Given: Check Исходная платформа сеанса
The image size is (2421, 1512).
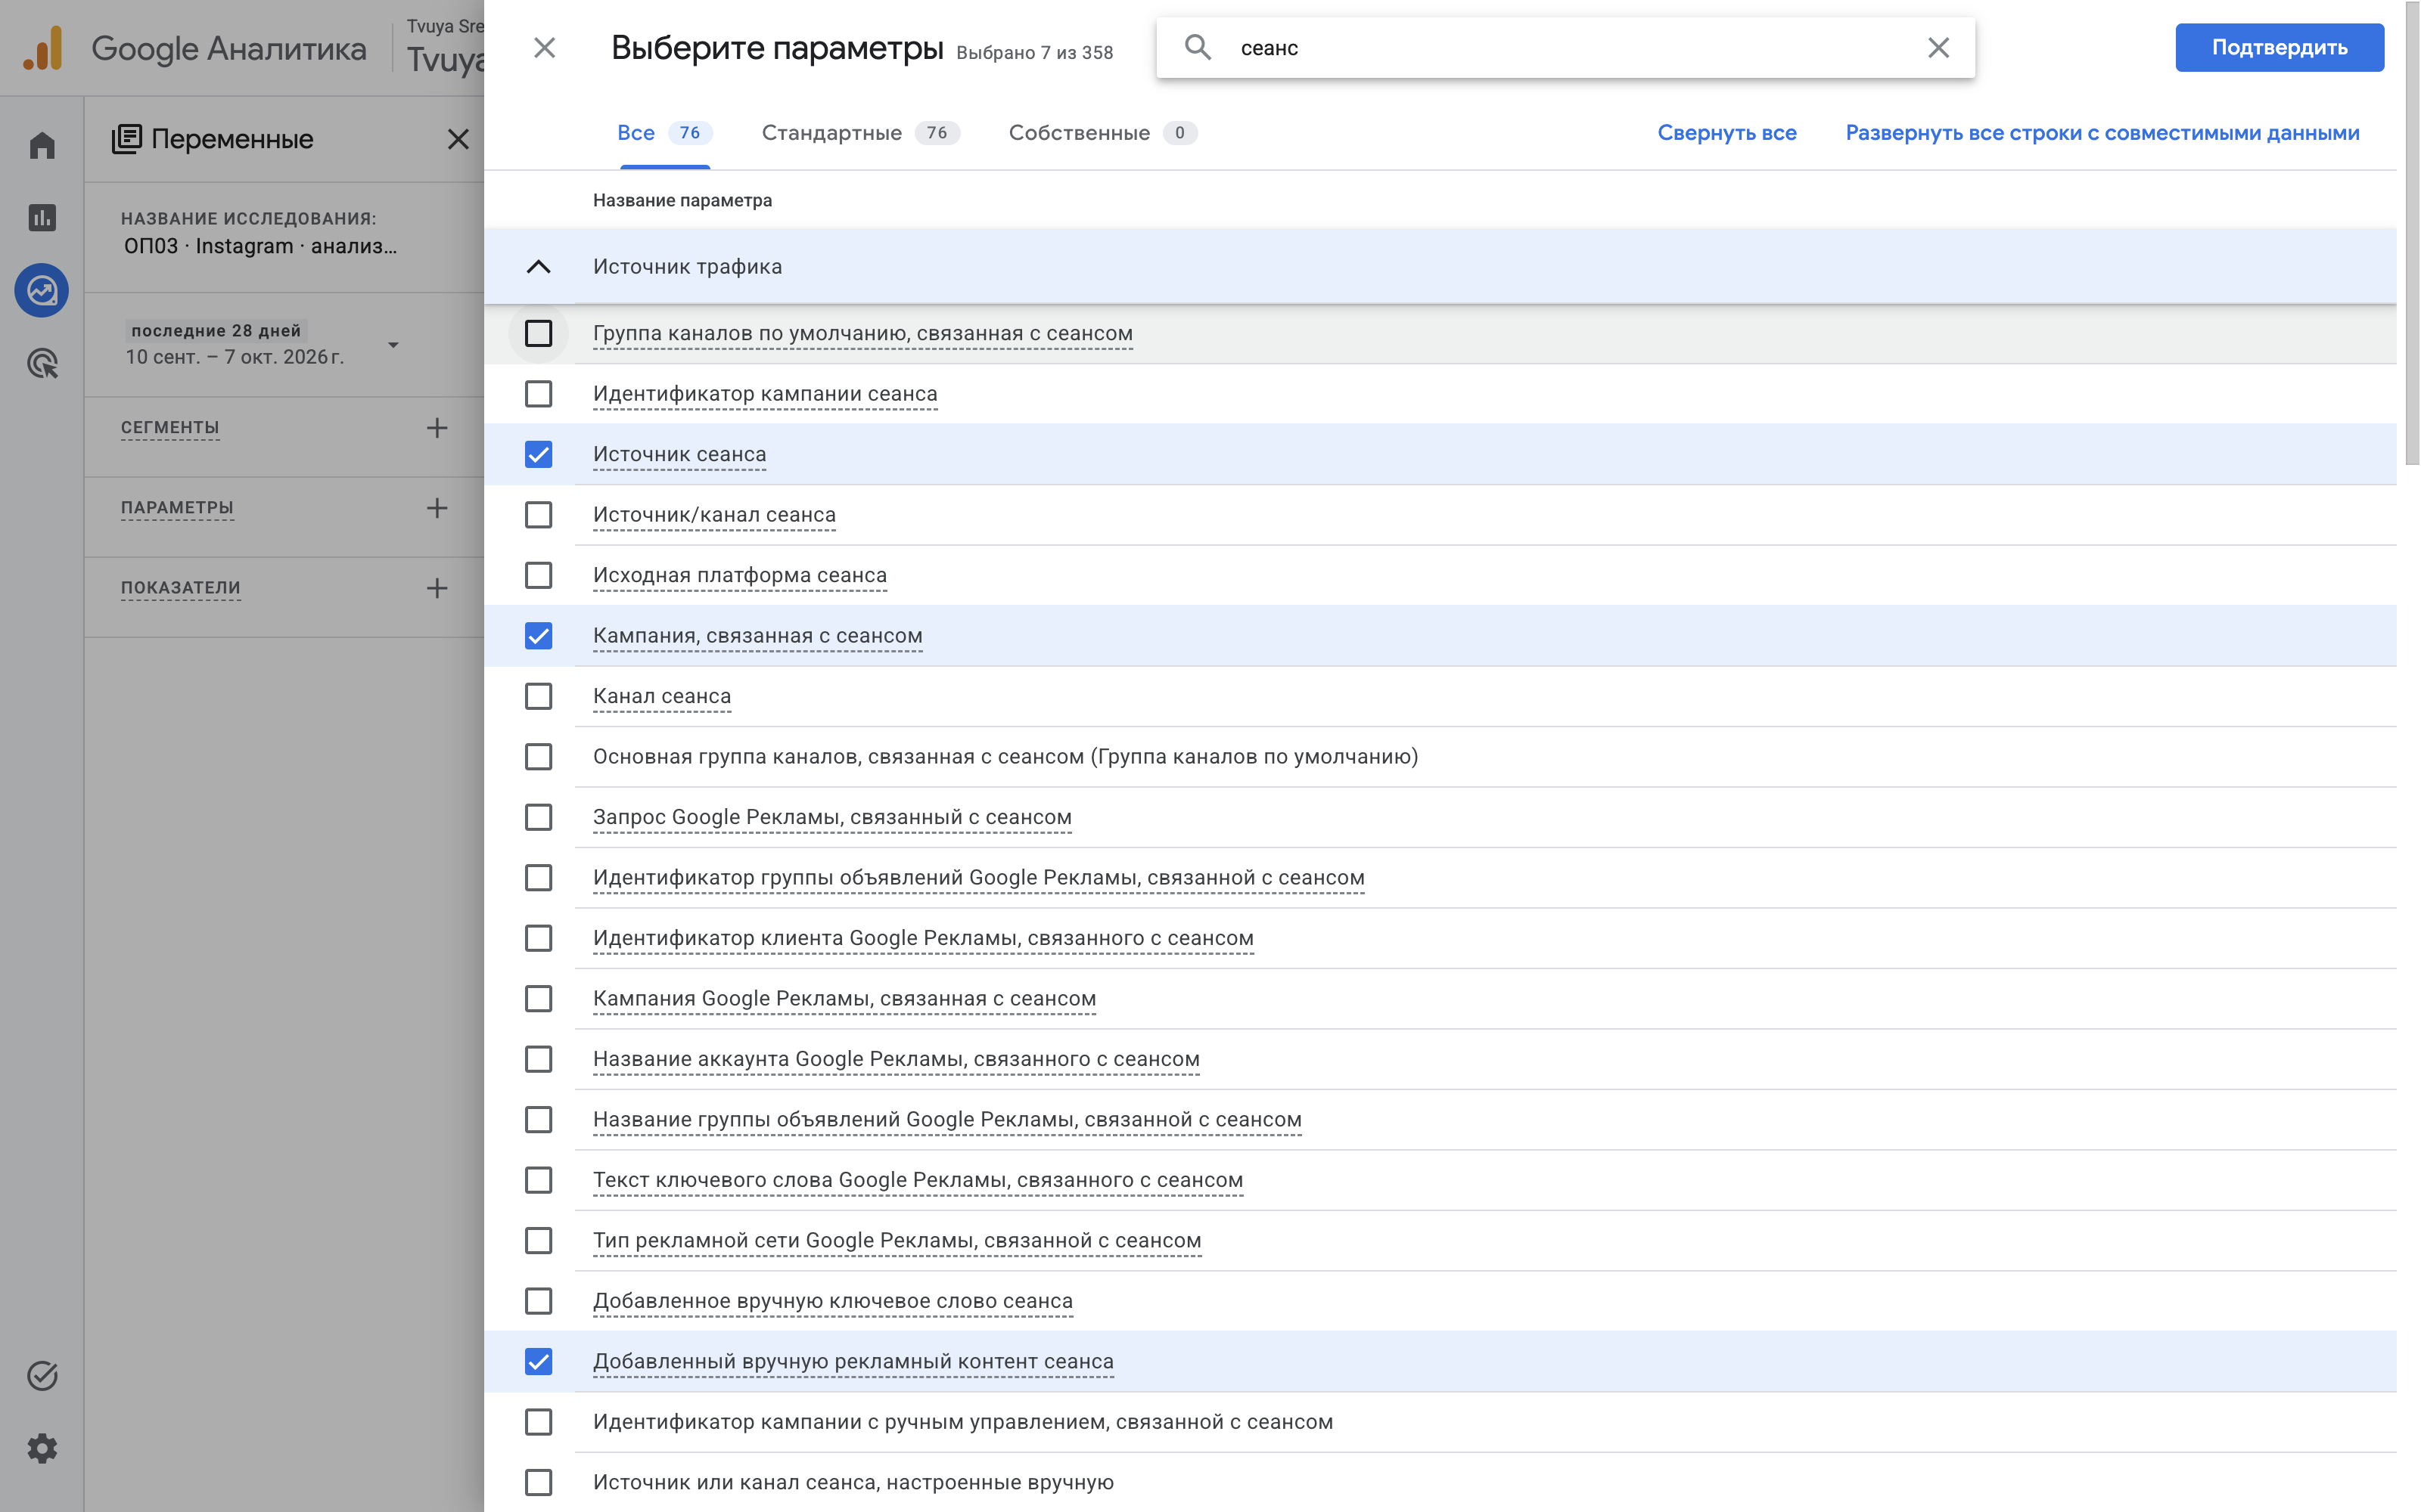Looking at the screenshot, I should click(x=538, y=575).
